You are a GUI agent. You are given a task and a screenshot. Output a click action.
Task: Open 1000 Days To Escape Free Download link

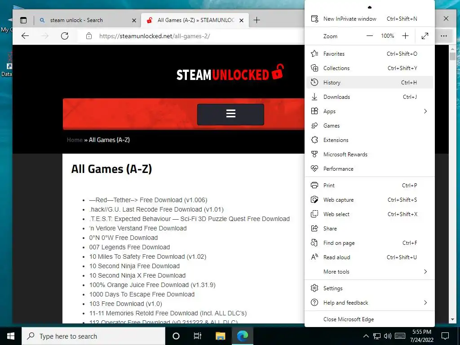coord(142,294)
